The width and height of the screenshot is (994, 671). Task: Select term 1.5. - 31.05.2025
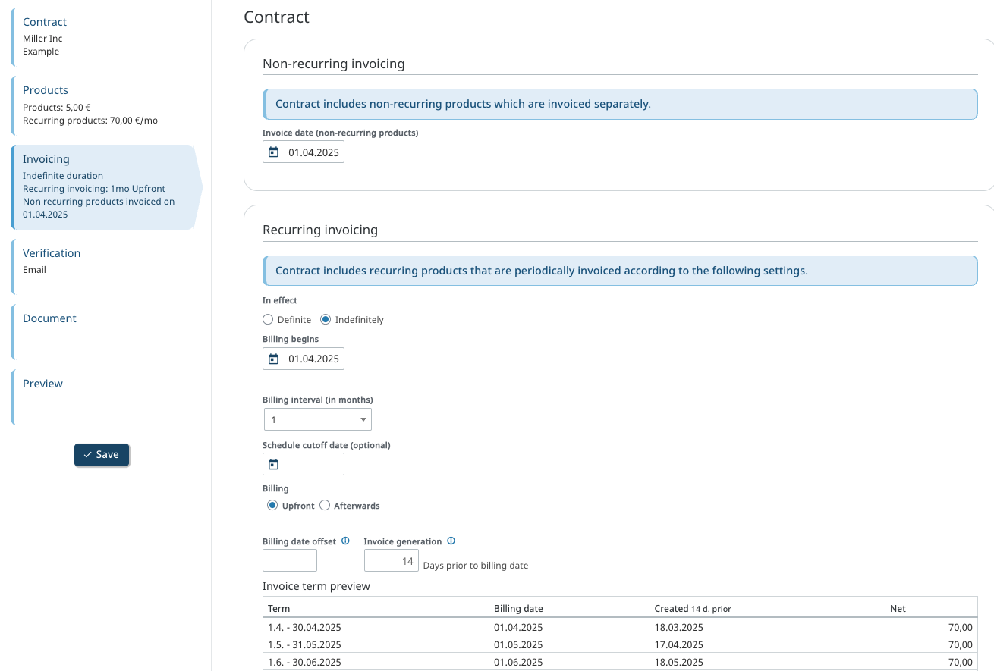click(x=304, y=644)
